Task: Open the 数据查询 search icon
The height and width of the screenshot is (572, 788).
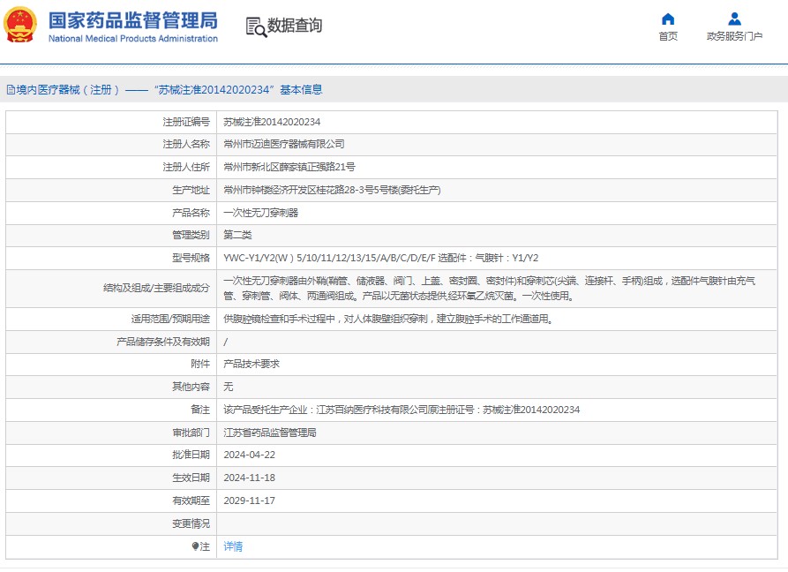Action: tap(256, 26)
